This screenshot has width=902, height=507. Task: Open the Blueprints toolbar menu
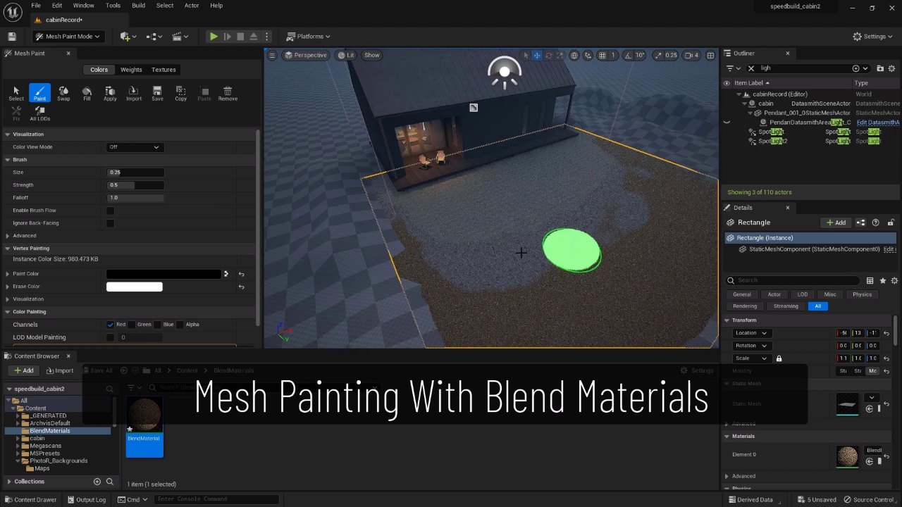coord(154,37)
